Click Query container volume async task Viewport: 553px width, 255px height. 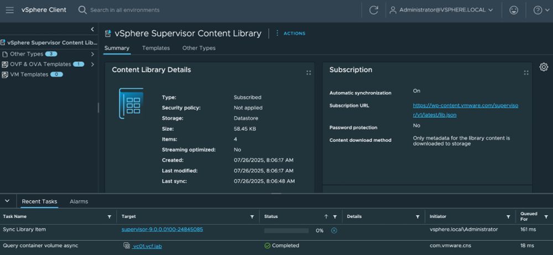[x=40, y=246]
